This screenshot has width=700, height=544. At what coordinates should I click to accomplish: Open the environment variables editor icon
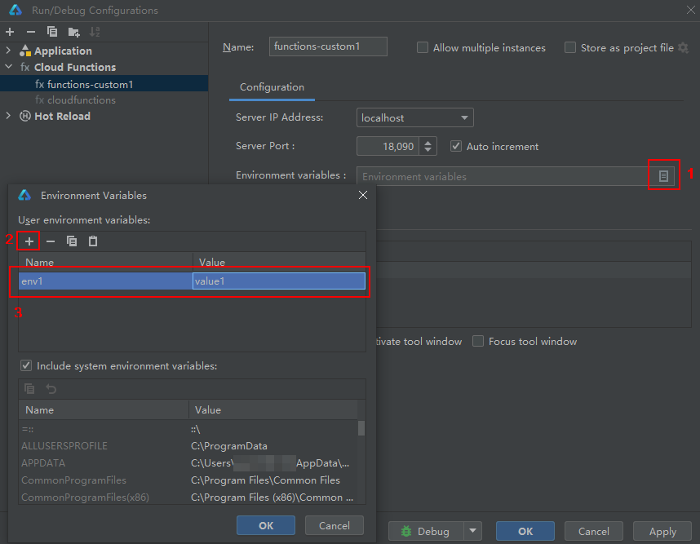(663, 176)
